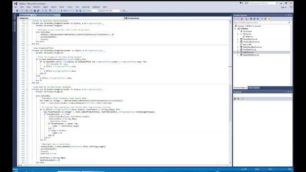Open the PROJECT menu
This screenshot has height=172, width=306.
click(37, 7)
